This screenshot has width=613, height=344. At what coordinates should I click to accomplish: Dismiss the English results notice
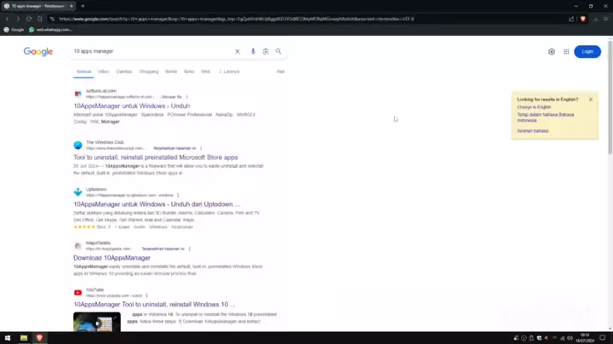pyautogui.click(x=591, y=100)
